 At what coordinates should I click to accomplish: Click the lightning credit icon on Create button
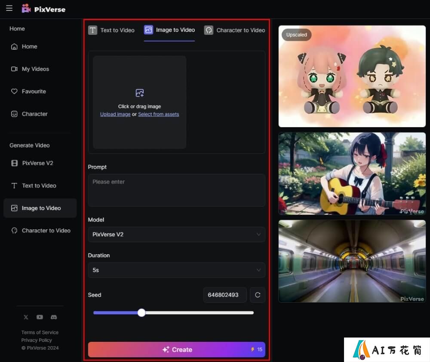click(252, 350)
